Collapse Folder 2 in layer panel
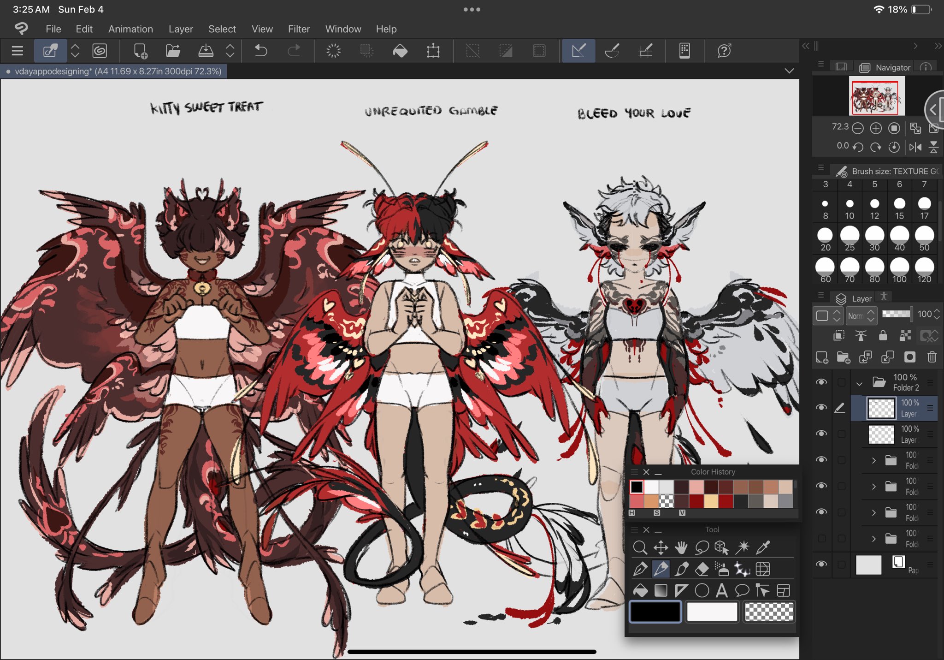Screen dimensions: 944x660 click(859, 383)
